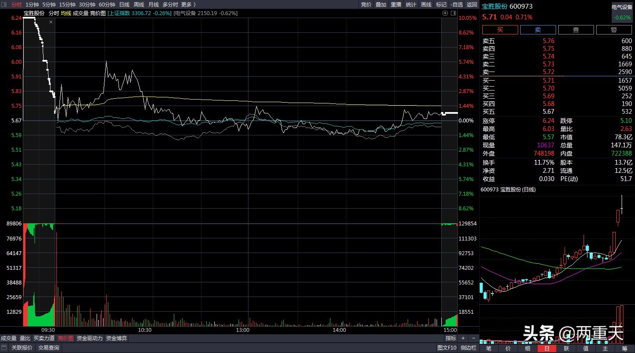635x353 pixels.
Task: Click the panel layout icon at top-left corner
Action: coord(4,4)
